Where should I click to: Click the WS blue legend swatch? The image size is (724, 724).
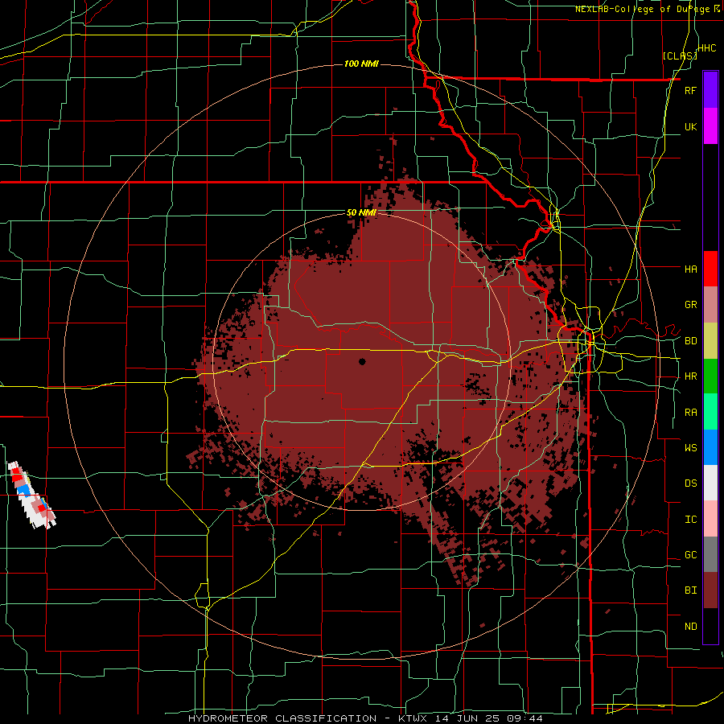pos(710,447)
